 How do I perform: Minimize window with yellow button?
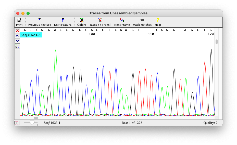[23, 13]
